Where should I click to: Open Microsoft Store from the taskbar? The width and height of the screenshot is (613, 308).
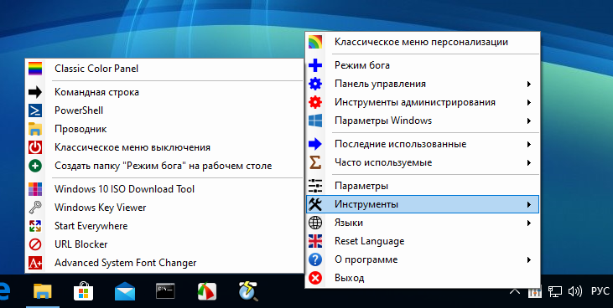coord(83,291)
